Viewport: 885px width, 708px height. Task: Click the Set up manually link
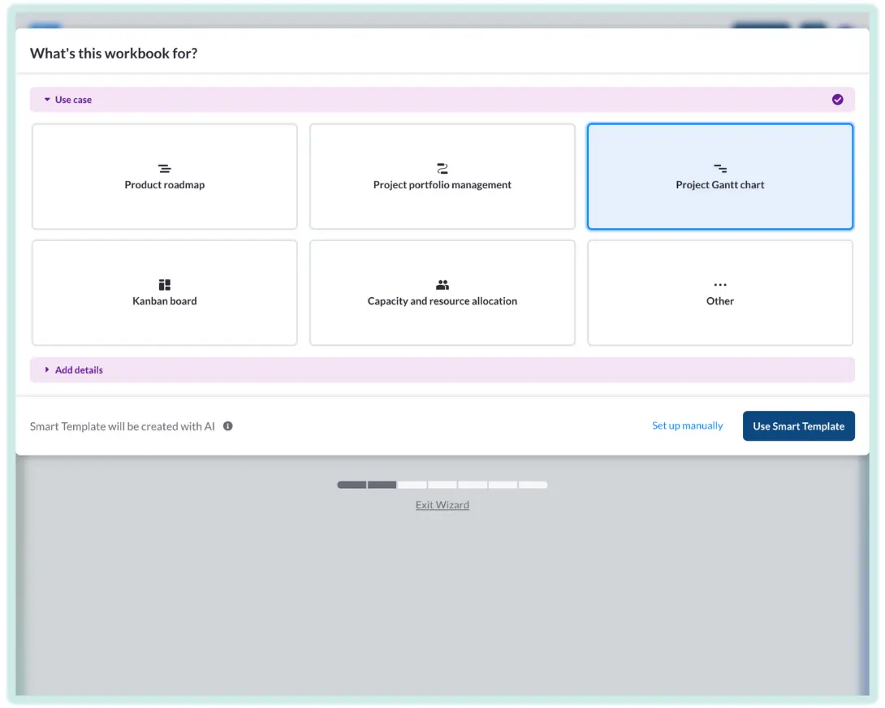click(x=687, y=425)
